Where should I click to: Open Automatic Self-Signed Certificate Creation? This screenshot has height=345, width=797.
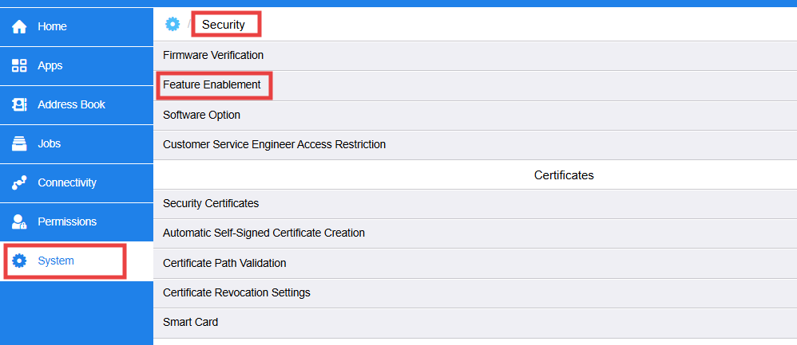tap(264, 233)
